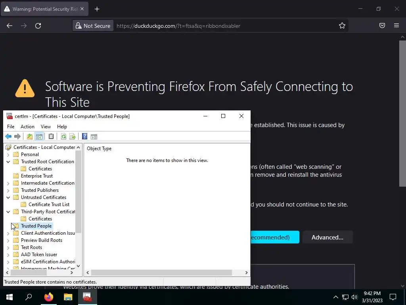
Task: Expand AAD Token Issuer node
Action: tap(8, 255)
